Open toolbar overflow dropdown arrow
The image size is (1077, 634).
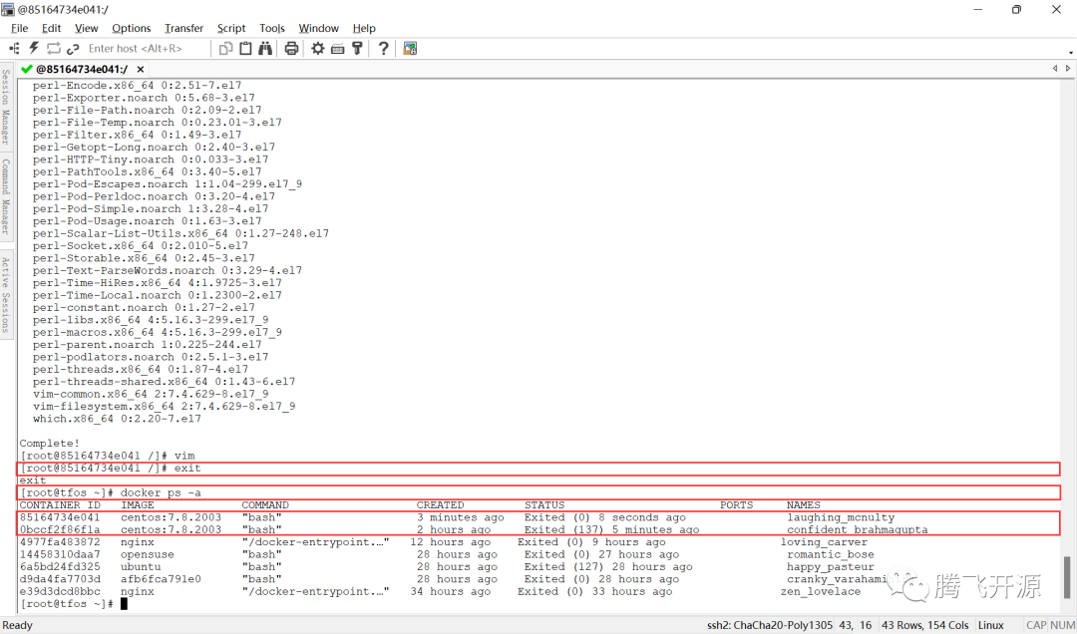coord(1070,52)
